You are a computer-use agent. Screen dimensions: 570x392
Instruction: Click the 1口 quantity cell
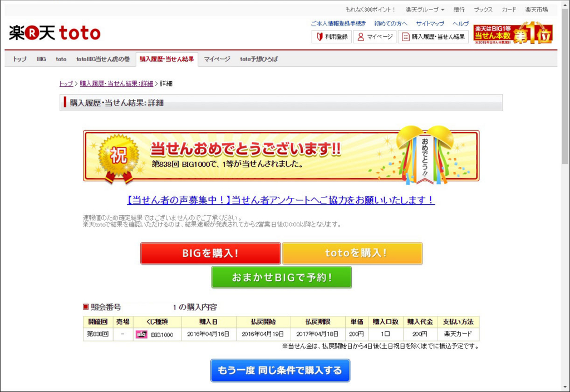(385, 334)
